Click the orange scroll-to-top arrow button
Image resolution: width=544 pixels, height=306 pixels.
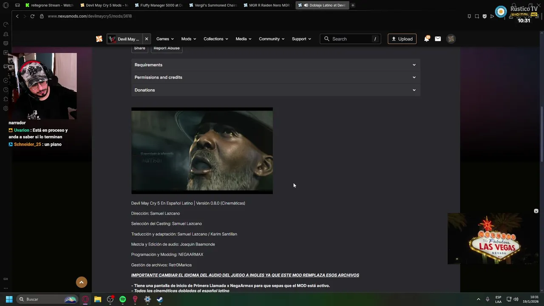pos(82,282)
